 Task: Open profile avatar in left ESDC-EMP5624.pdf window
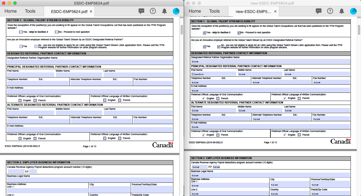point(176,11)
